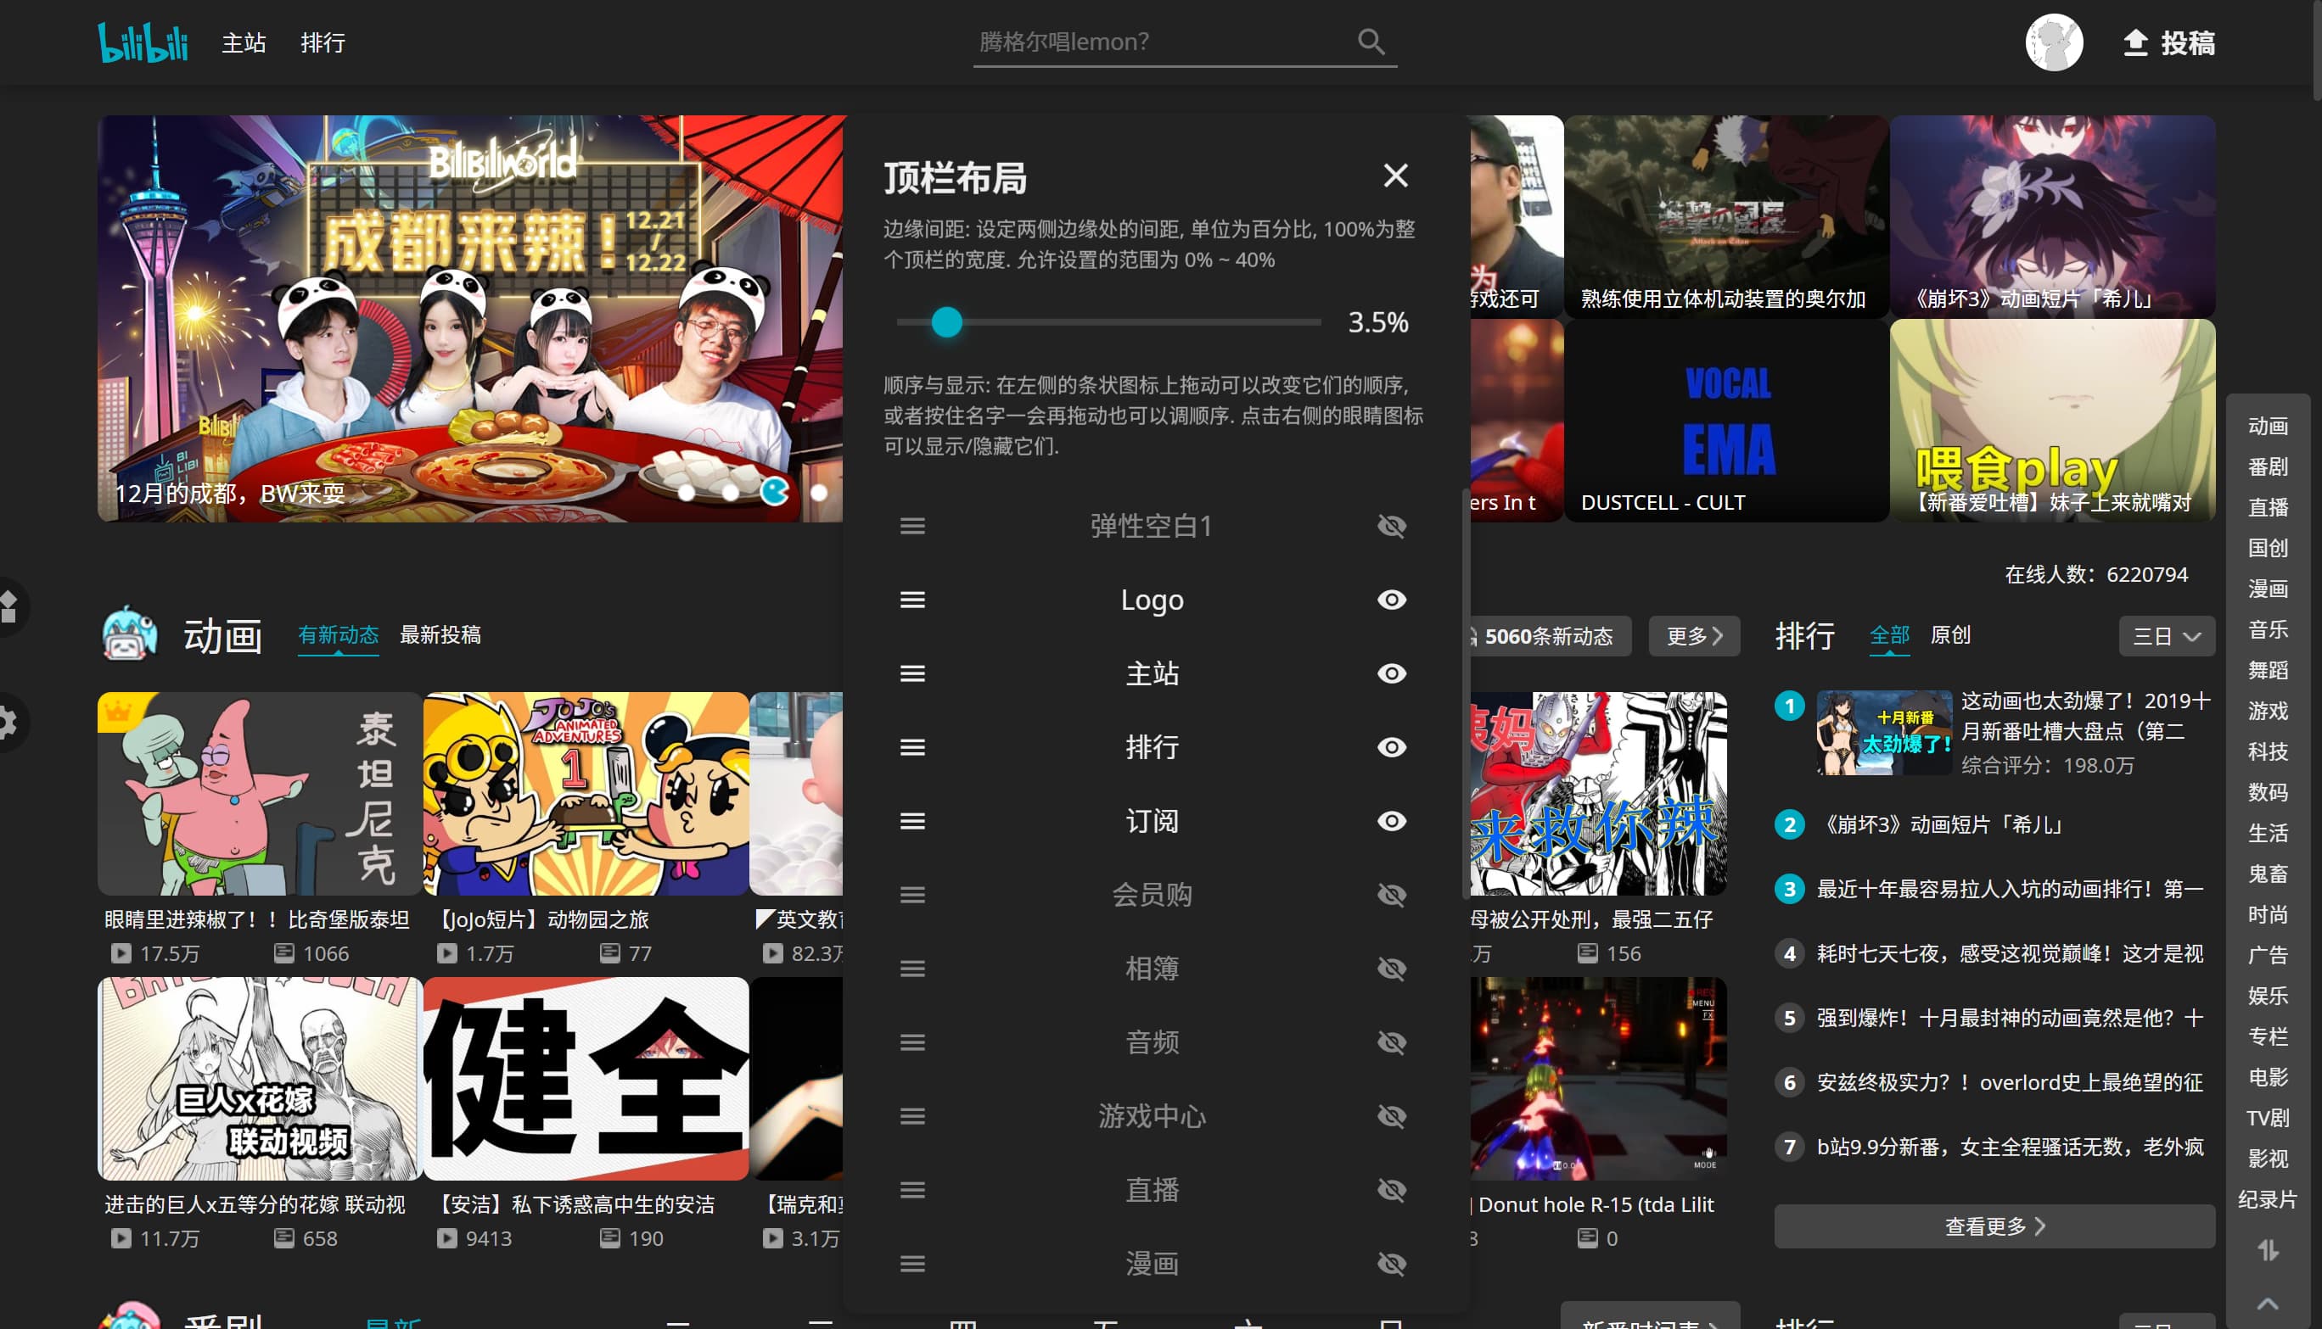2322x1329 pixels.
Task: Click the gear settings icon on left edge
Action: [8, 722]
